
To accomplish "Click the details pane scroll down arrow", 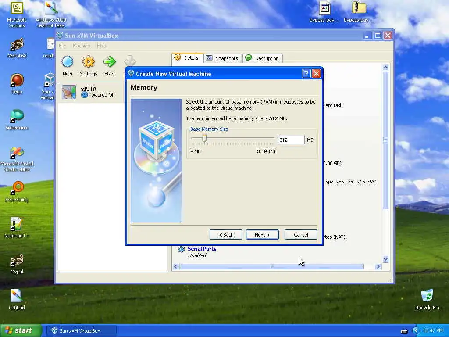I will pyautogui.click(x=385, y=259).
